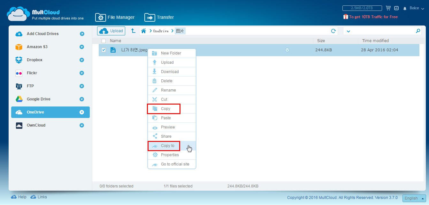Viewport: 429px width, 205px height.
Task: Expand the Google Drive arrow
Action: pos(82,99)
